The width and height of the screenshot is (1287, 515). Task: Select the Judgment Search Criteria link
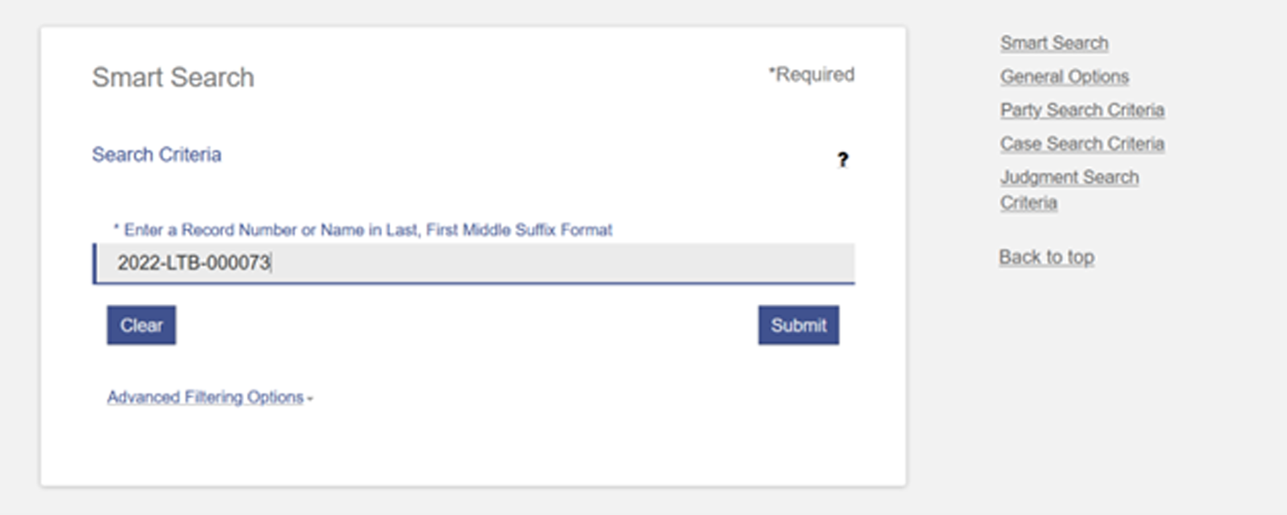click(x=1069, y=190)
